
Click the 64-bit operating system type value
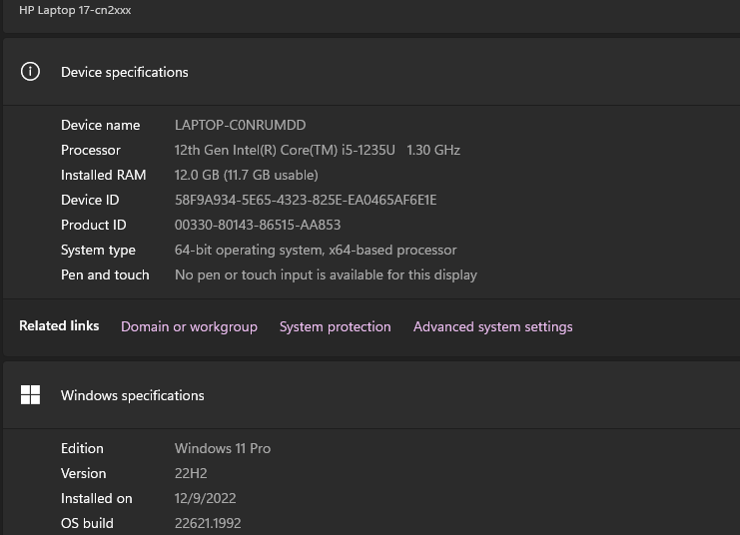(315, 250)
